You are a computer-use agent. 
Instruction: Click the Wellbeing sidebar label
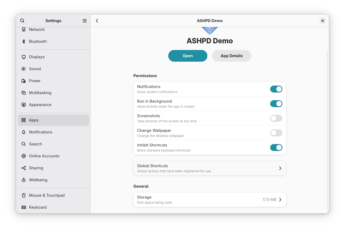tap(38, 180)
